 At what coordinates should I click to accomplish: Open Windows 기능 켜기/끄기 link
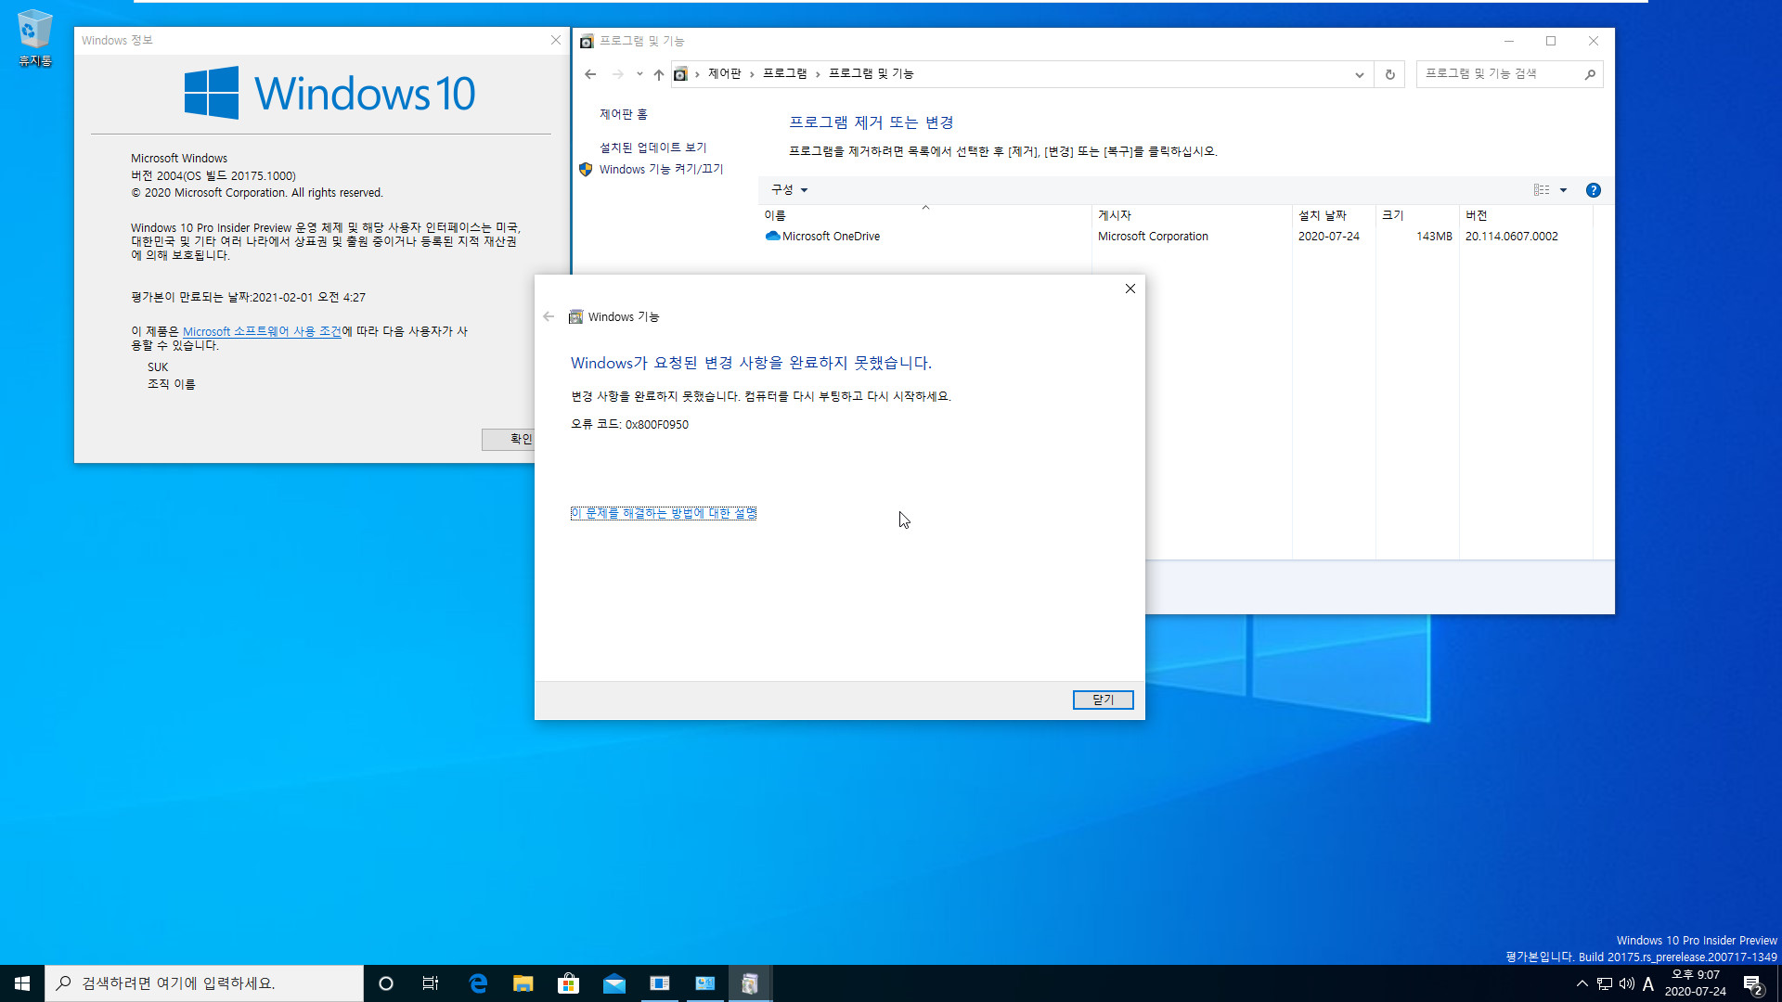661,169
